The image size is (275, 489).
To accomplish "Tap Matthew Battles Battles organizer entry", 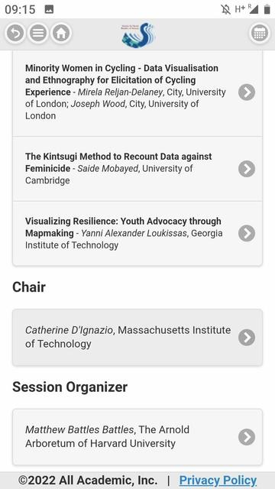I will [x=137, y=437].
